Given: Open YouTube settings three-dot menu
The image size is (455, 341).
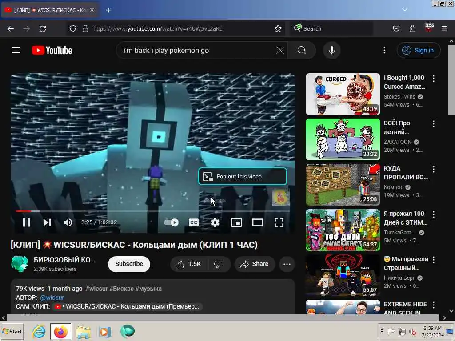Looking at the screenshot, I should pyautogui.click(x=384, y=50).
